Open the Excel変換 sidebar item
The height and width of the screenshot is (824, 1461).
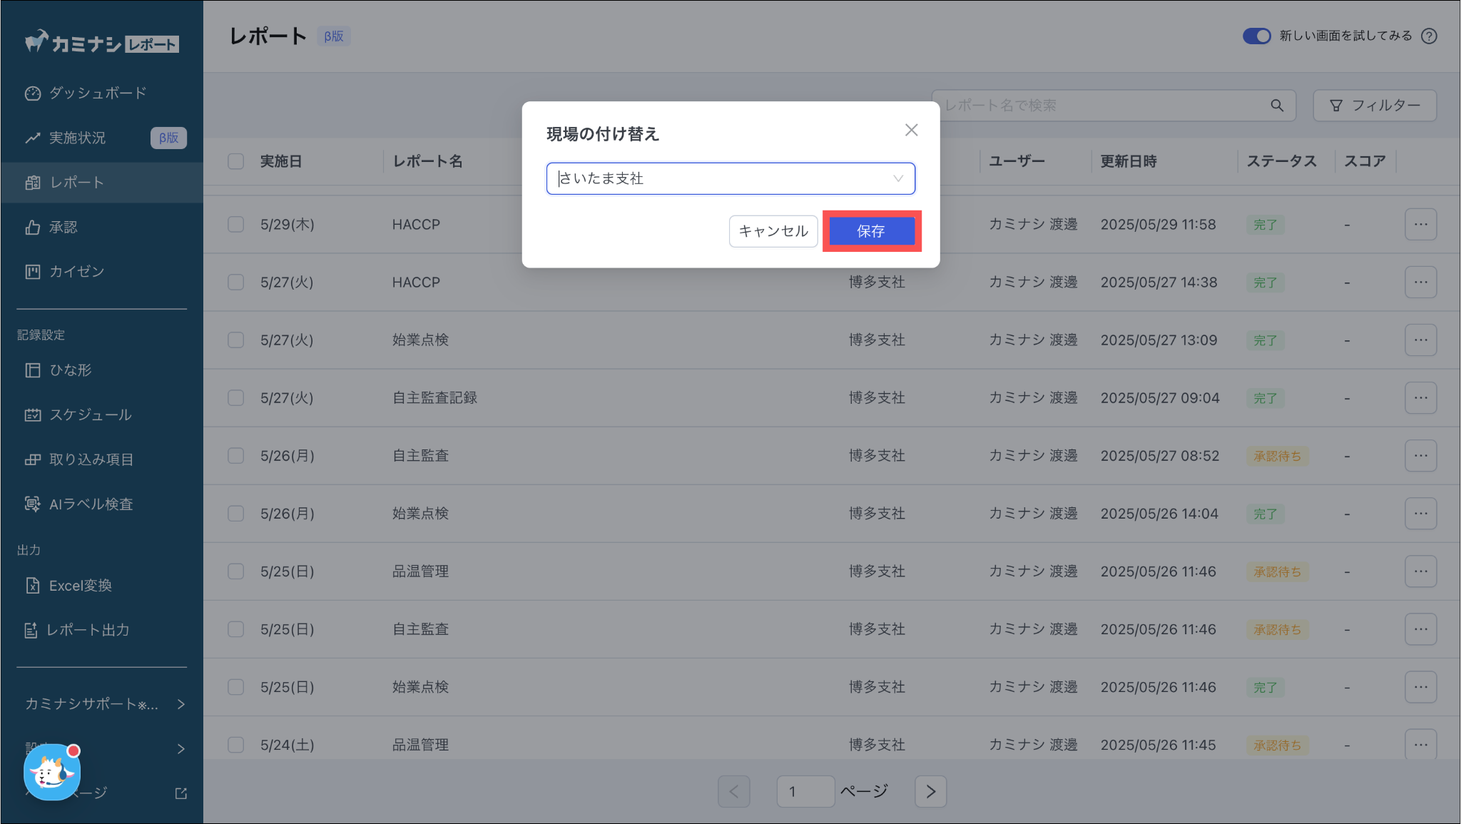point(80,586)
